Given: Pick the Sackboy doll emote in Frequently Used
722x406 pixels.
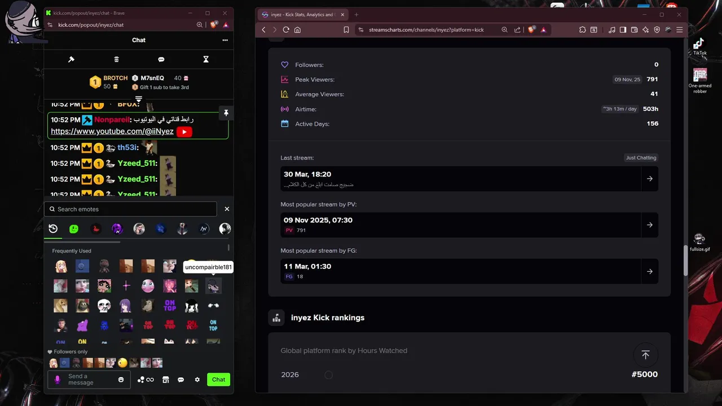Looking at the screenshot, I should [x=104, y=266].
